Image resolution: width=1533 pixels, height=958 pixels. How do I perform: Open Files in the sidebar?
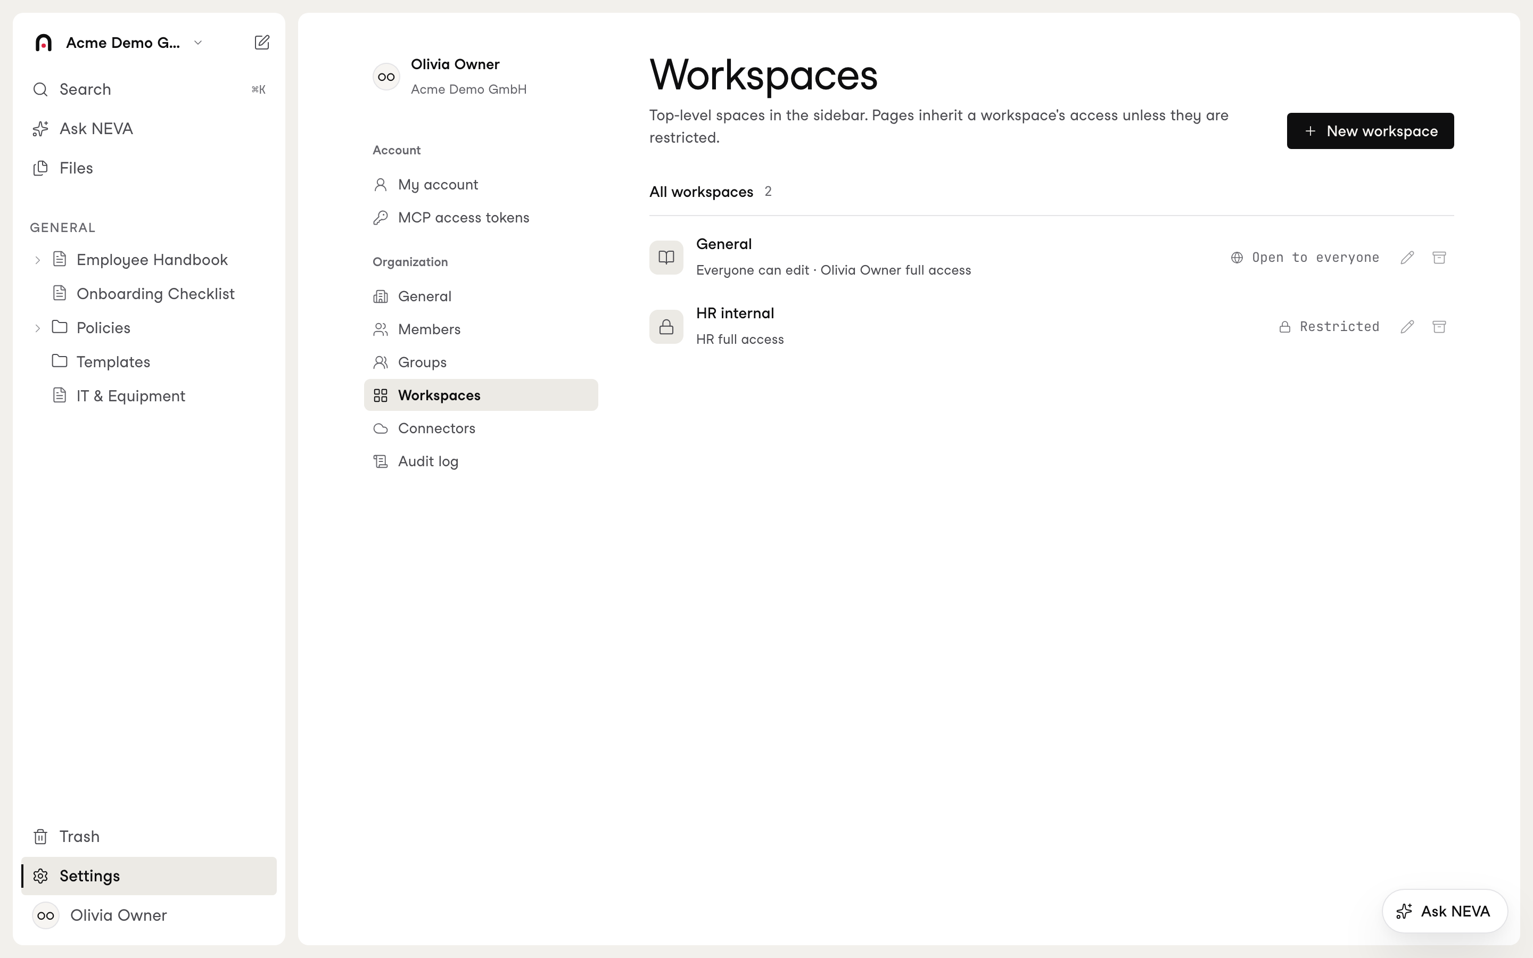tap(149, 168)
